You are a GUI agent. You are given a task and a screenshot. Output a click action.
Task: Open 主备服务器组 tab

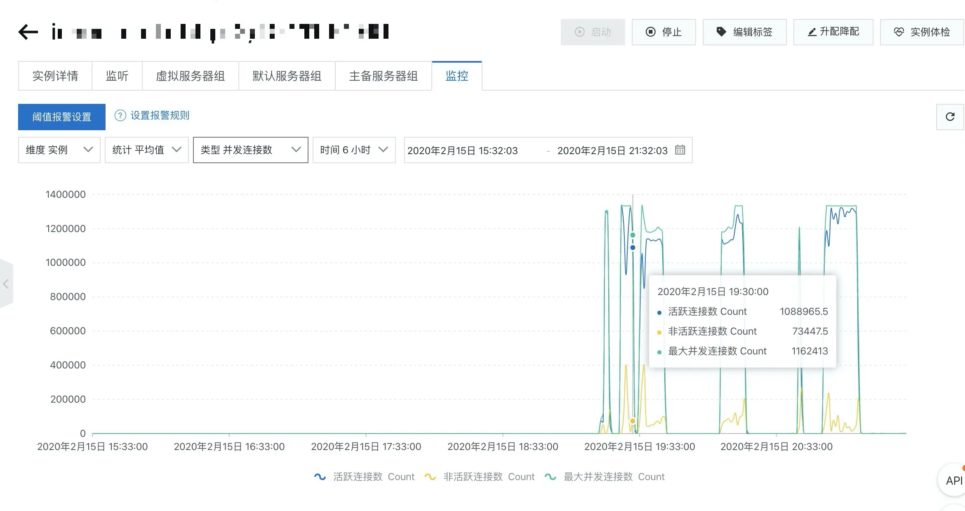pyautogui.click(x=384, y=76)
